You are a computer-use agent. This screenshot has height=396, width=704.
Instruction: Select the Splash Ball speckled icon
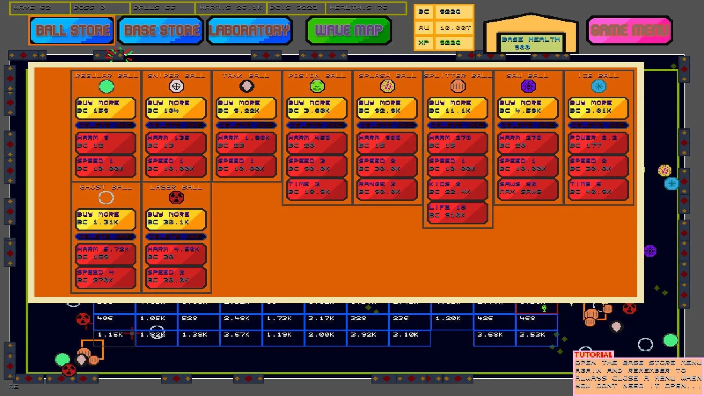click(x=387, y=87)
